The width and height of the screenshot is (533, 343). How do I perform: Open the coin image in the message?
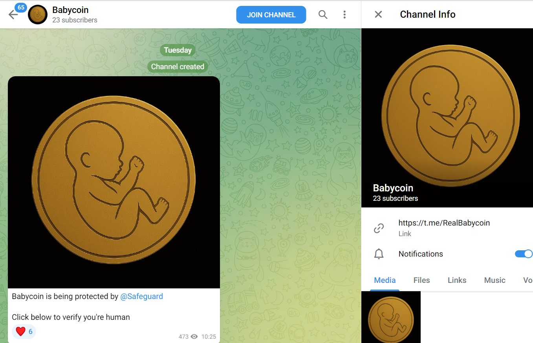point(114,182)
